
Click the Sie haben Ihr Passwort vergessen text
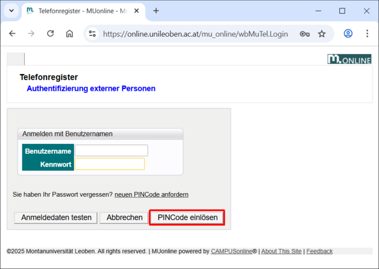tap(63, 194)
